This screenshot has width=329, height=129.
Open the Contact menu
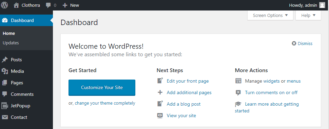tap(26, 117)
